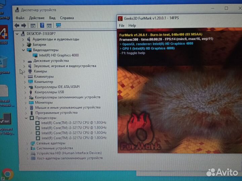Select Хост-адаптеры запоминающих устройств row
The image size is (242, 181).
[x=70, y=158]
